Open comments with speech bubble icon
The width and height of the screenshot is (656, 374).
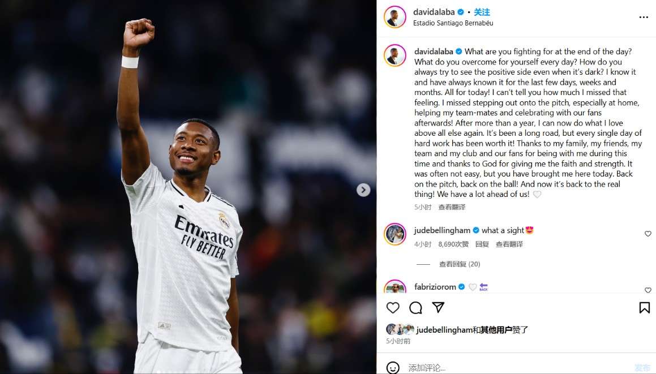[x=415, y=308]
